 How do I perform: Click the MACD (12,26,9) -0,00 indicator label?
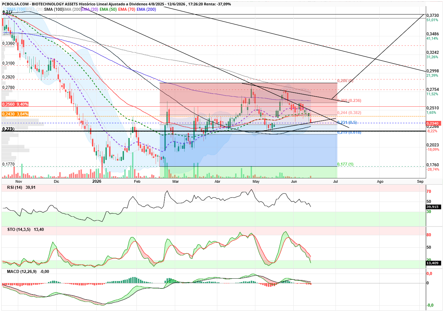coord(28,272)
